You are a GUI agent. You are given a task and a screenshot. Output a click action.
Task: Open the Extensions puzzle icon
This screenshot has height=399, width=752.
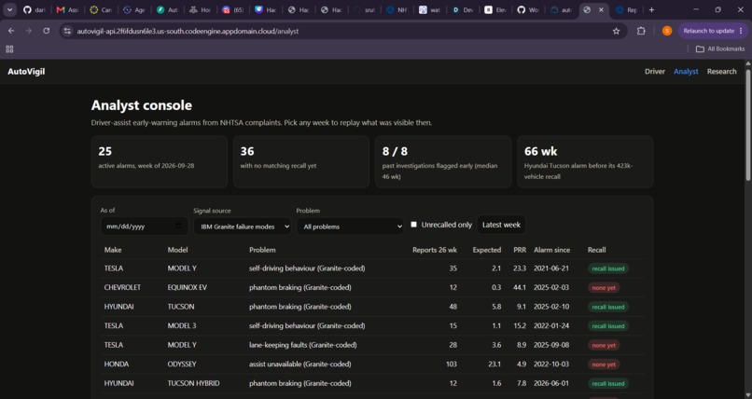641,31
